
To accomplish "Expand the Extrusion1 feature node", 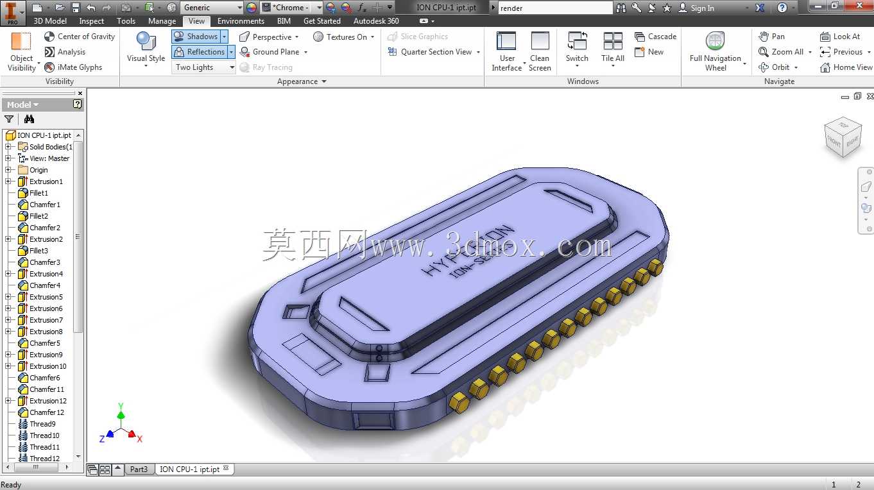I will click(x=8, y=182).
